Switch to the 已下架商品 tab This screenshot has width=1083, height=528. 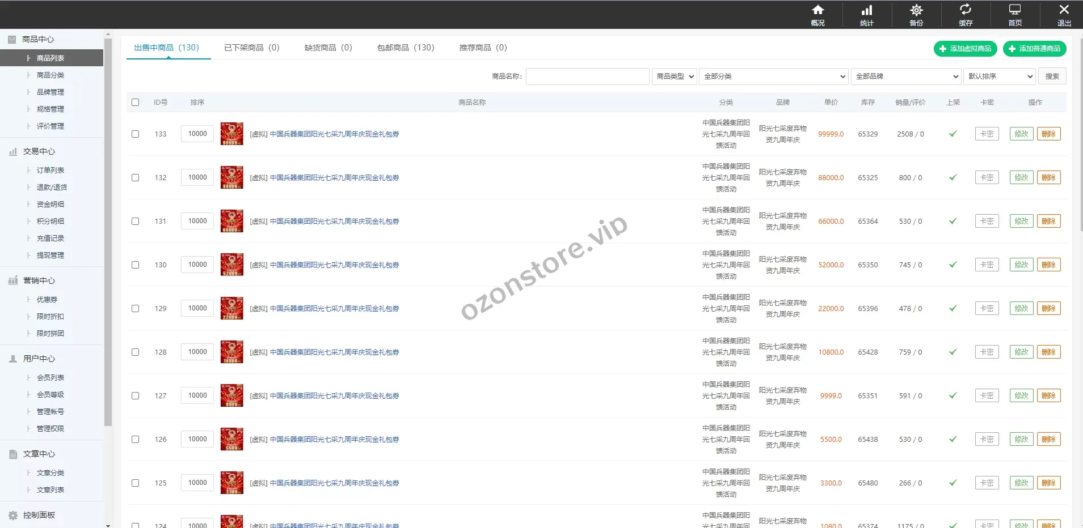(x=251, y=48)
